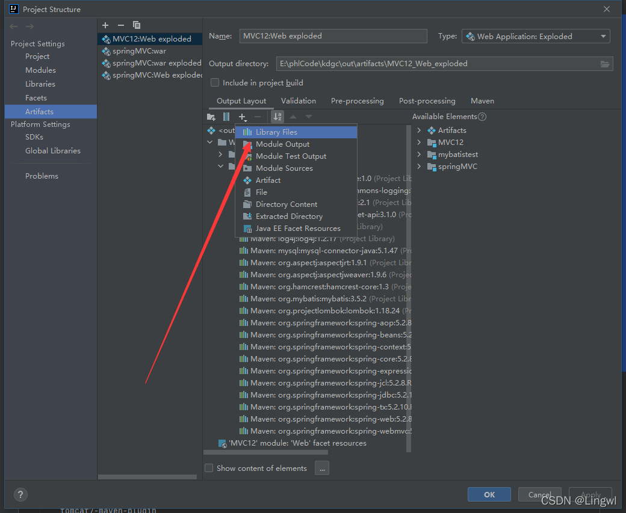Switch to the Pre-processing tab
This screenshot has width=626, height=513.
pos(358,101)
